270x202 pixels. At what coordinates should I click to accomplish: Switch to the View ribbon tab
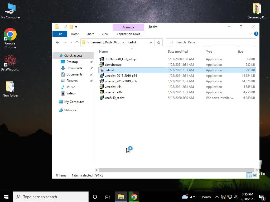(x=105, y=34)
